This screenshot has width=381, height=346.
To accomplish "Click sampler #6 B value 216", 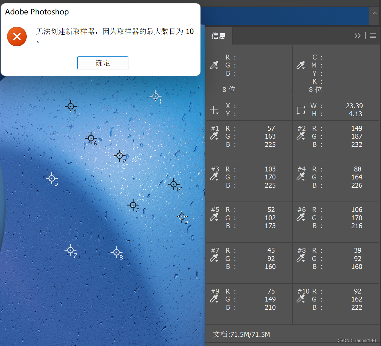I will [357, 226].
